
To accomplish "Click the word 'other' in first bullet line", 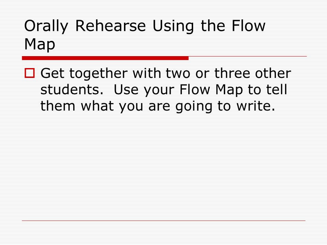I will pos(273,73).
